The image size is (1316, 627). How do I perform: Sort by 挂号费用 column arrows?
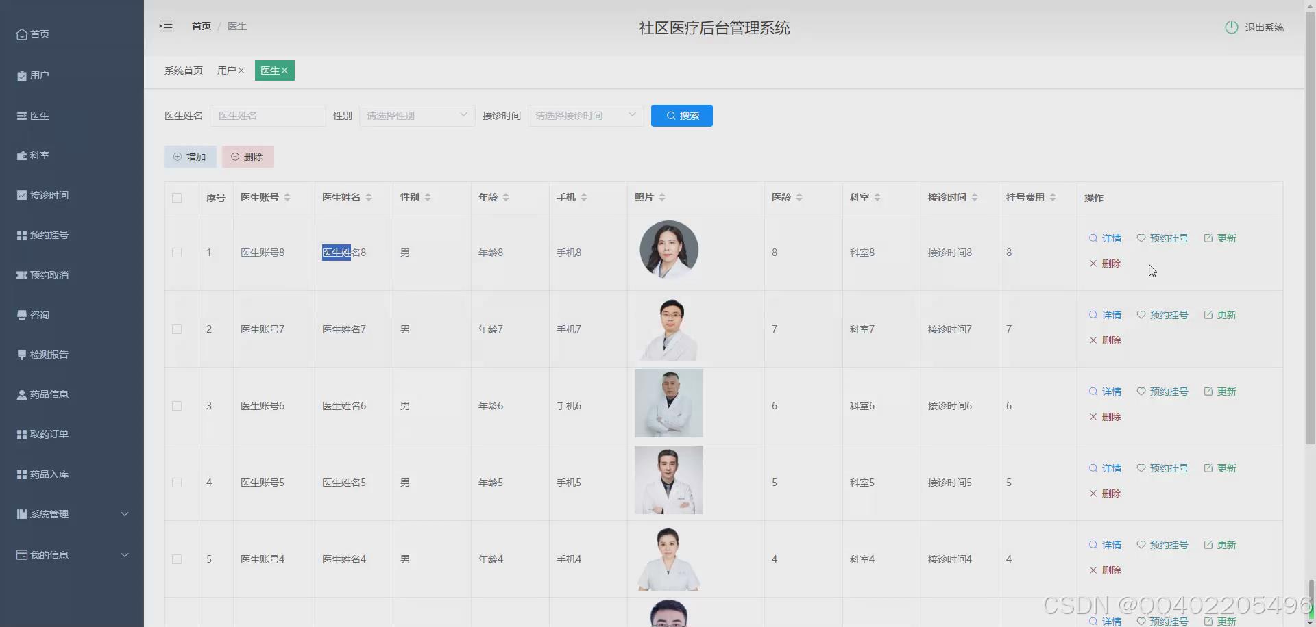[x=1053, y=197]
